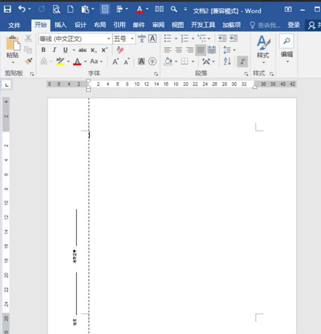
Task: Toggle show/hide paragraph marks
Action: 242,61
